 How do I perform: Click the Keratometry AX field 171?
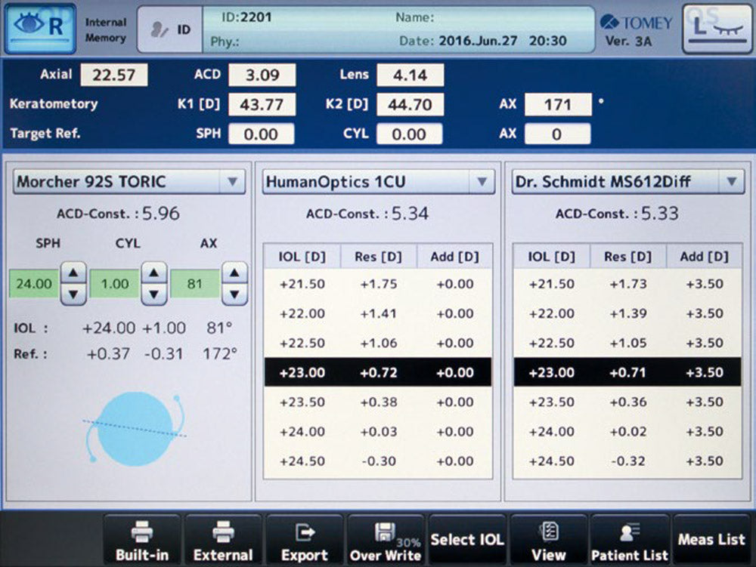(x=558, y=104)
